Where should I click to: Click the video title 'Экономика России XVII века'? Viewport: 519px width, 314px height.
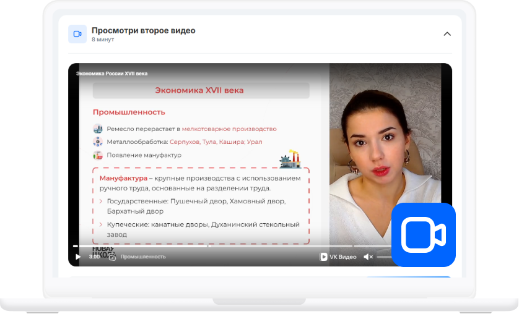(x=112, y=74)
